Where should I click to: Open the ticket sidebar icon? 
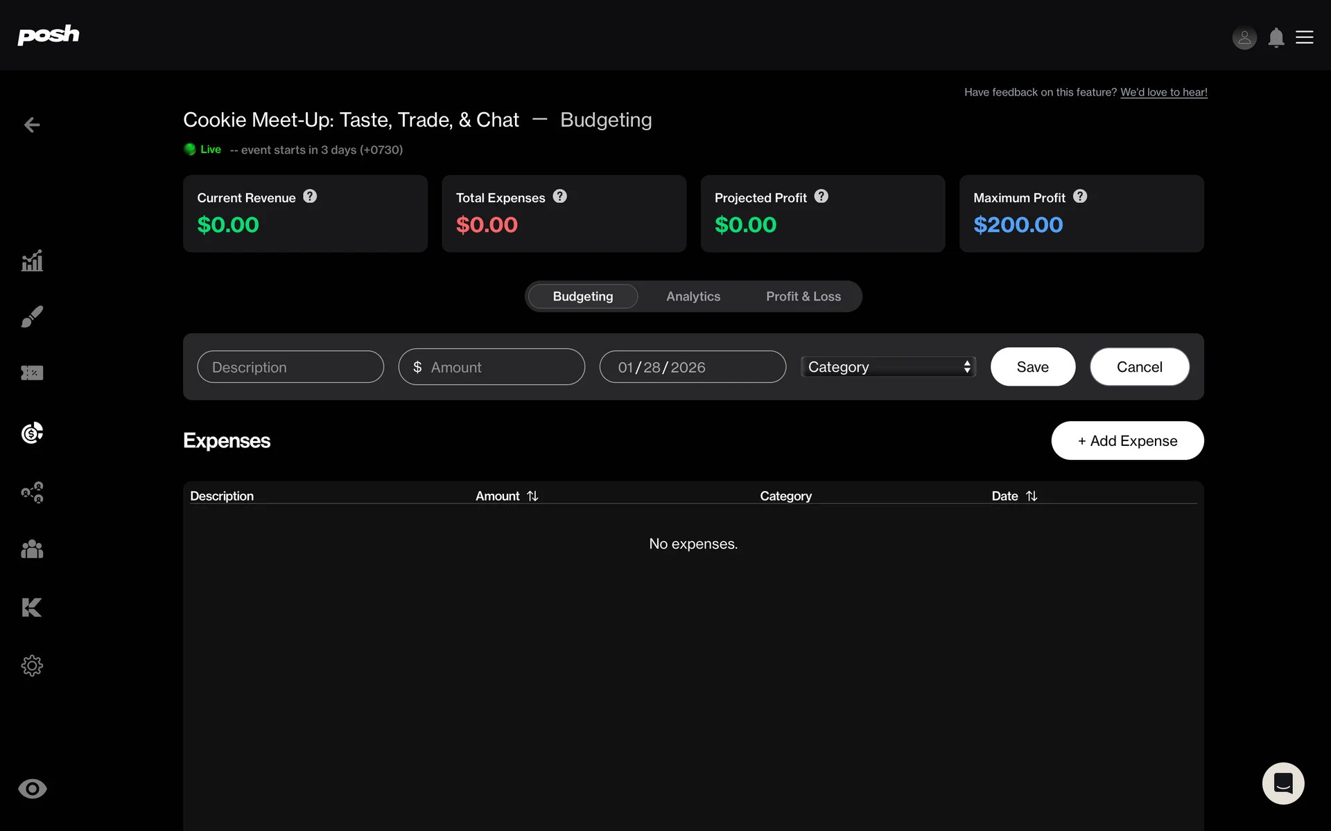tap(32, 373)
